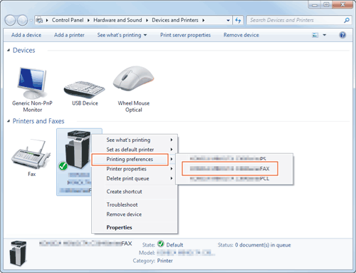Click Add a printer toolbar button
This screenshot has height=273, width=356.
click(x=69, y=35)
